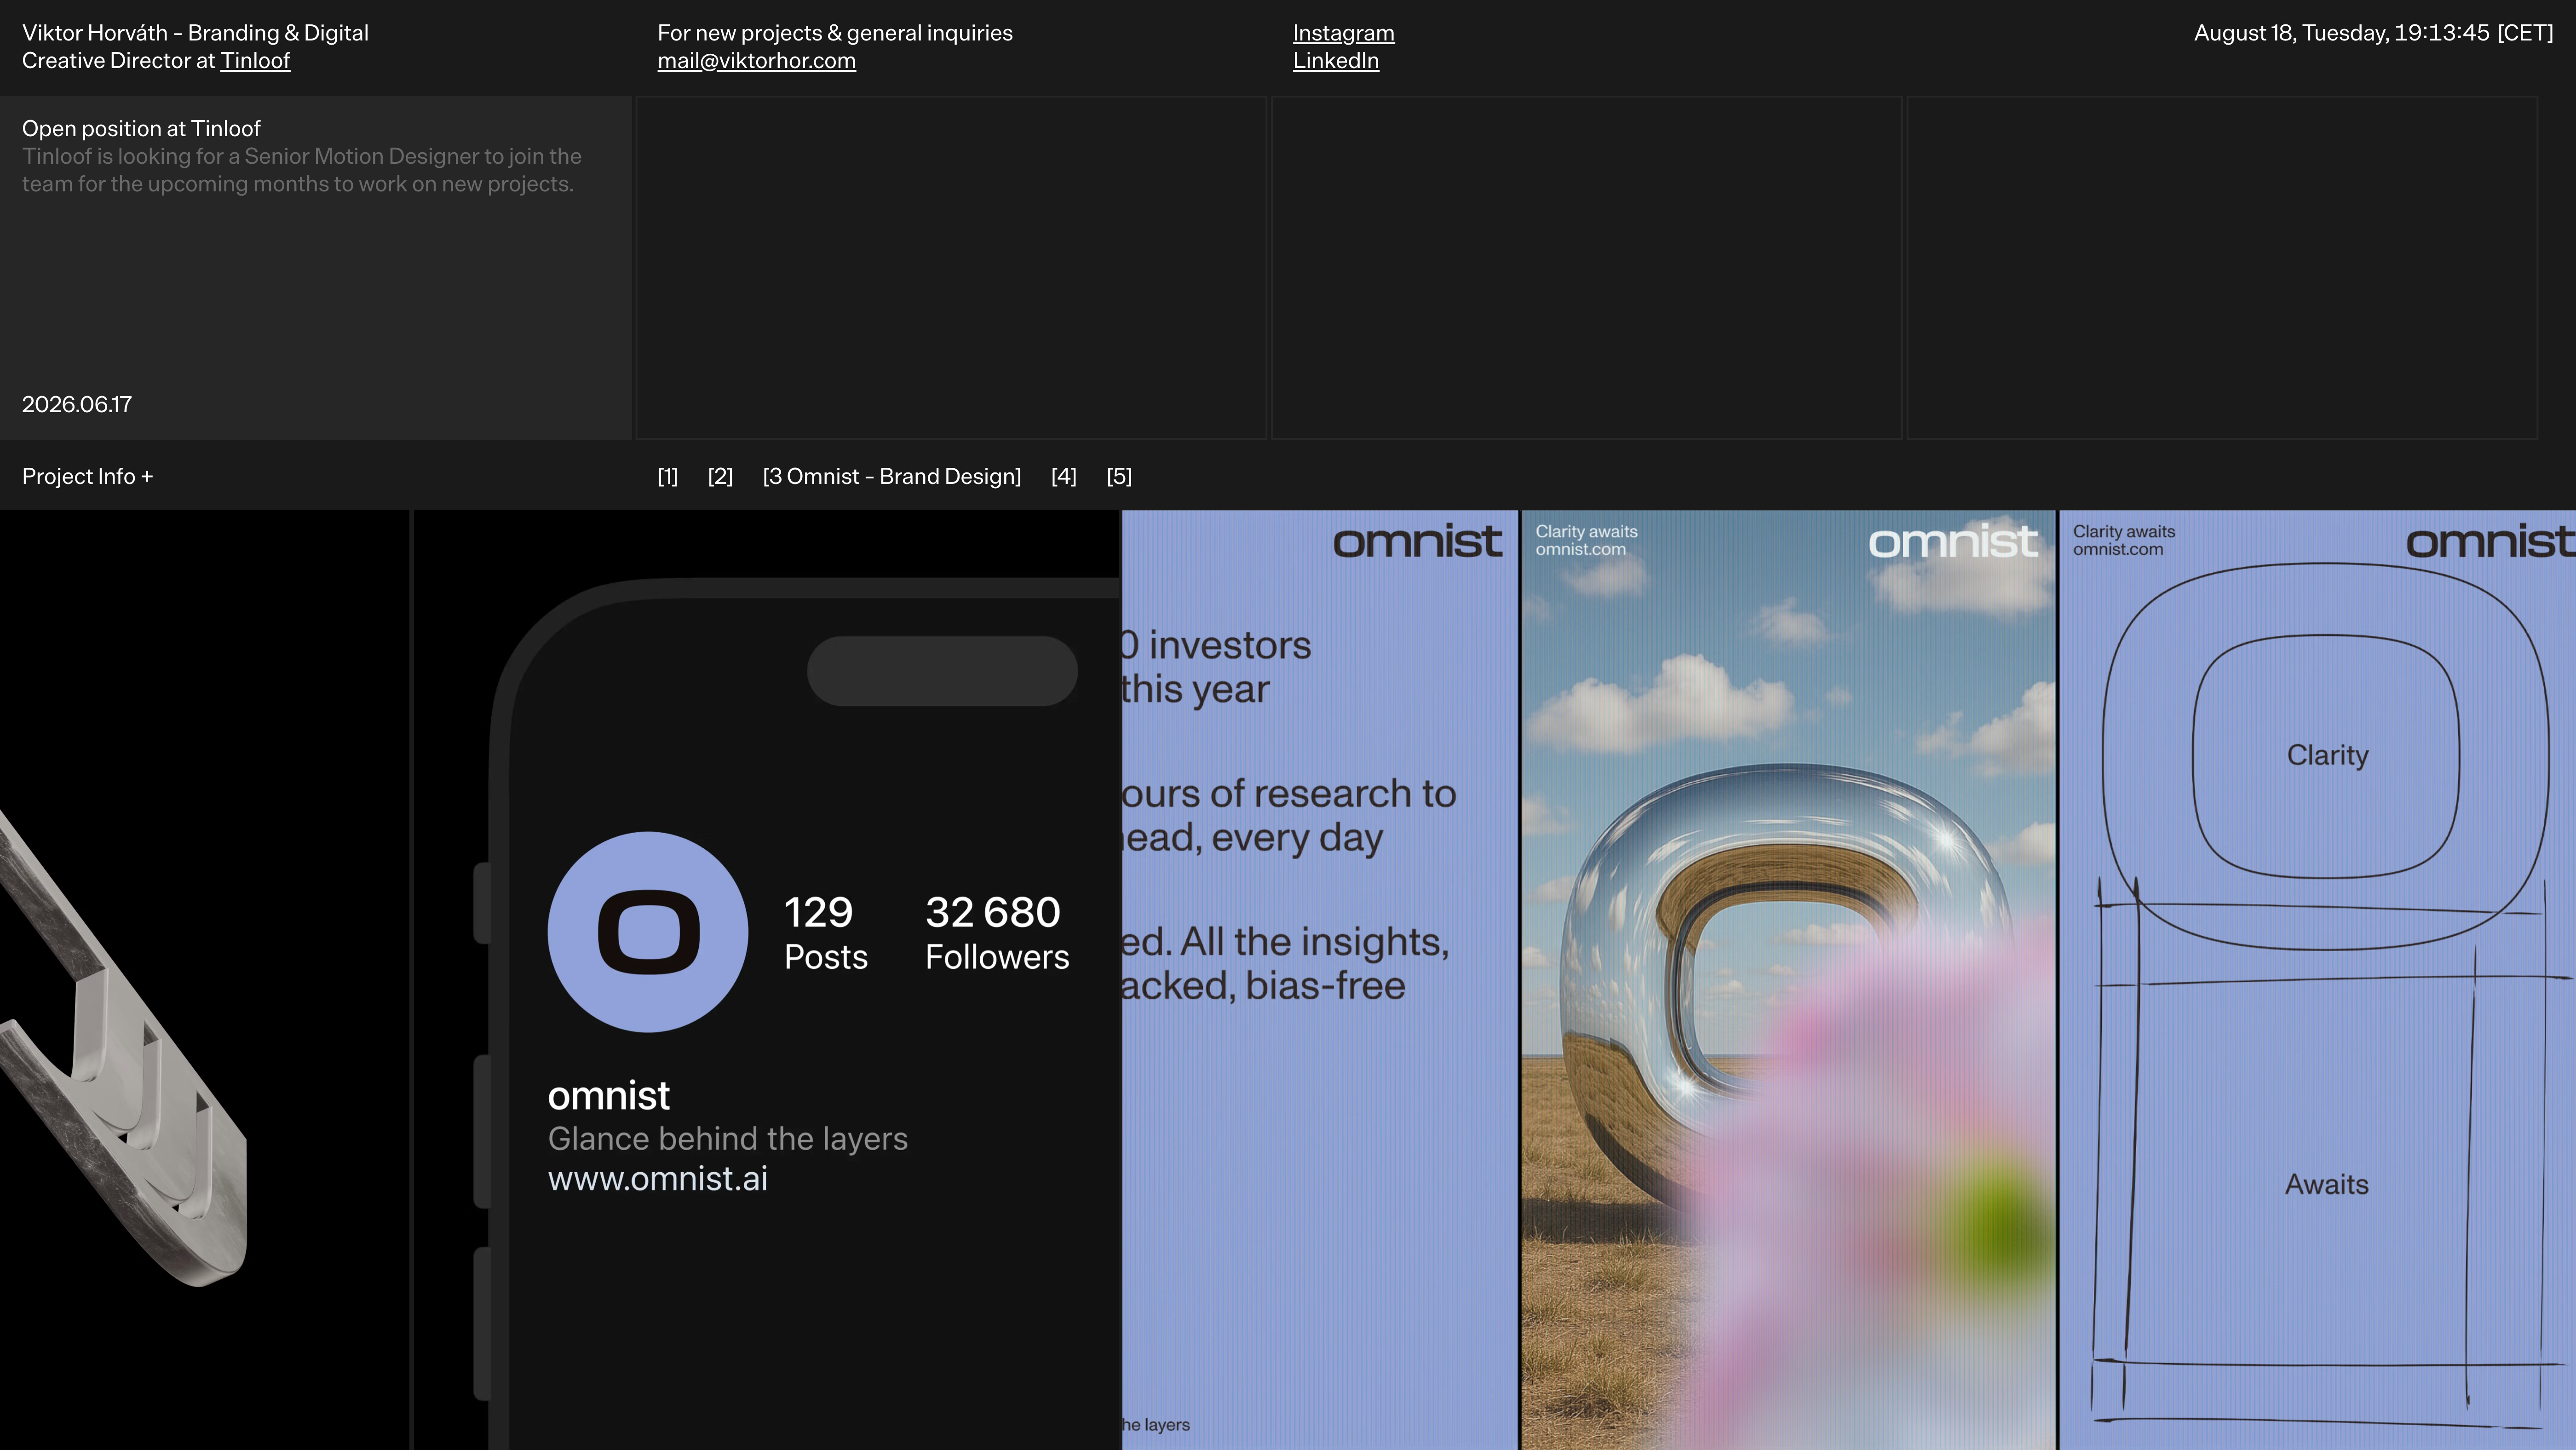Click the 'investors this year' poster text
The image size is (2576, 1450).
pyautogui.click(x=1216, y=667)
